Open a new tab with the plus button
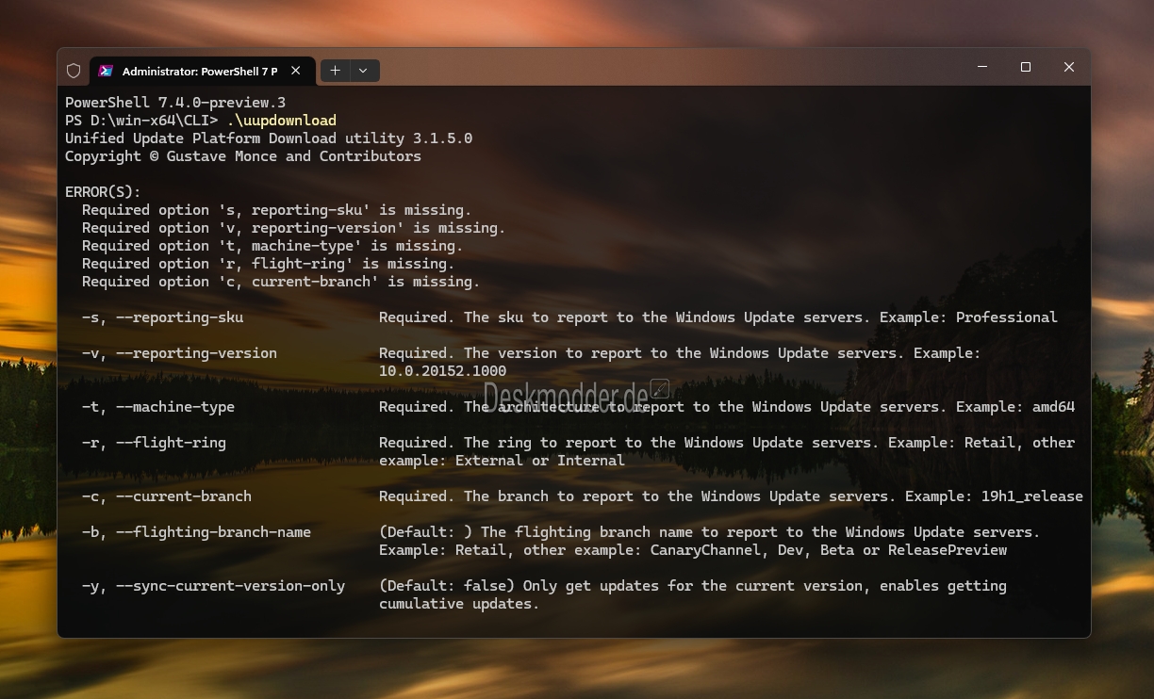This screenshot has height=699, width=1154. (335, 71)
